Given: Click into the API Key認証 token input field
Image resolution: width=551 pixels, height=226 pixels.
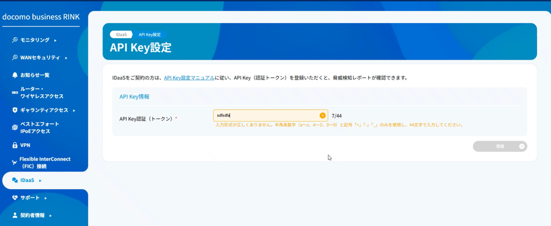Looking at the screenshot, I should (x=264, y=116).
